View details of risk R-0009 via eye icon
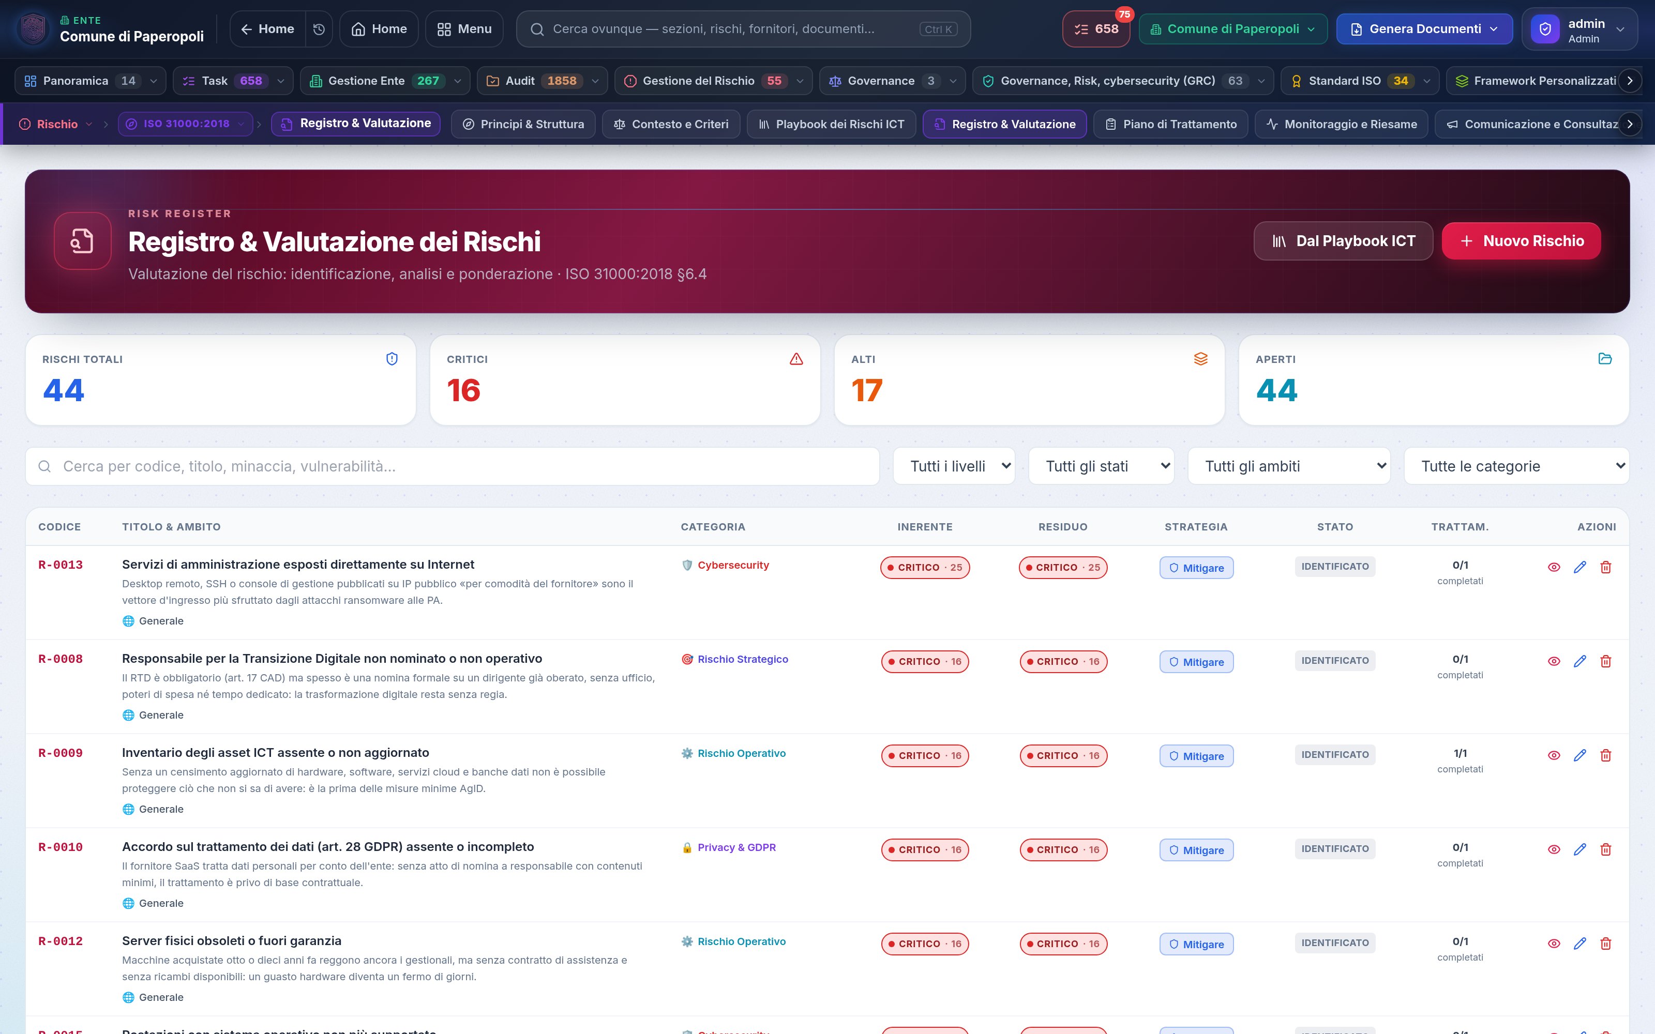The image size is (1655, 1034). (1554, 756)
